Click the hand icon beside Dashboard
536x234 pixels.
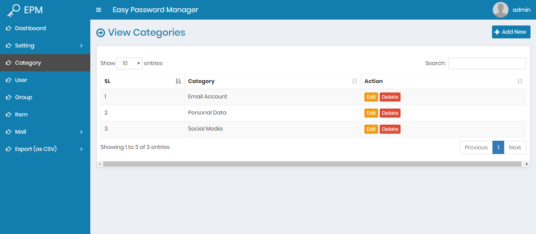click(8, 28)
